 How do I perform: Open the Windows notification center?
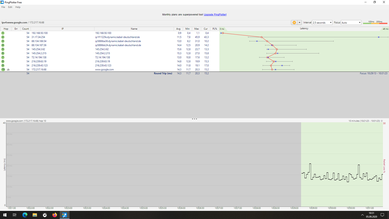382,215
